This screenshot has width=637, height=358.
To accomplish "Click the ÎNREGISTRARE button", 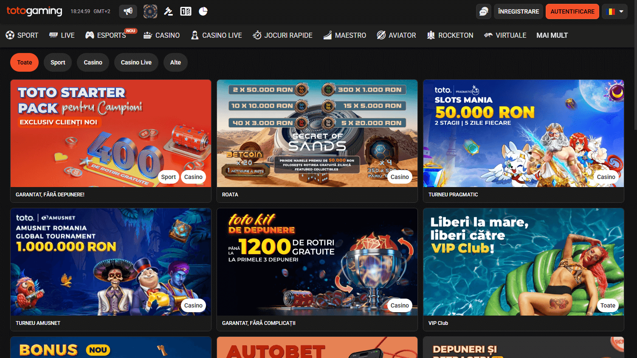I will coord(518,11).
